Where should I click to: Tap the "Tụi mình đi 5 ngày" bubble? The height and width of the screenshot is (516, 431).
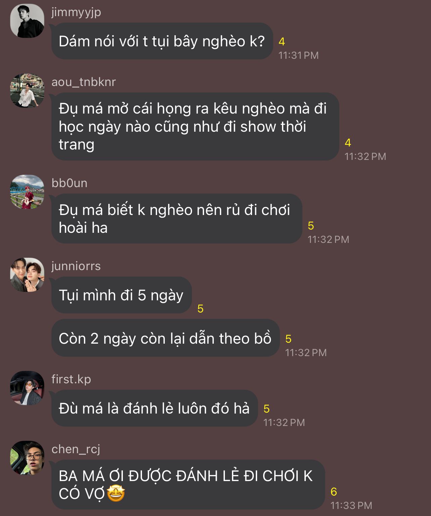pyautogui.click(x=121, y=295)
